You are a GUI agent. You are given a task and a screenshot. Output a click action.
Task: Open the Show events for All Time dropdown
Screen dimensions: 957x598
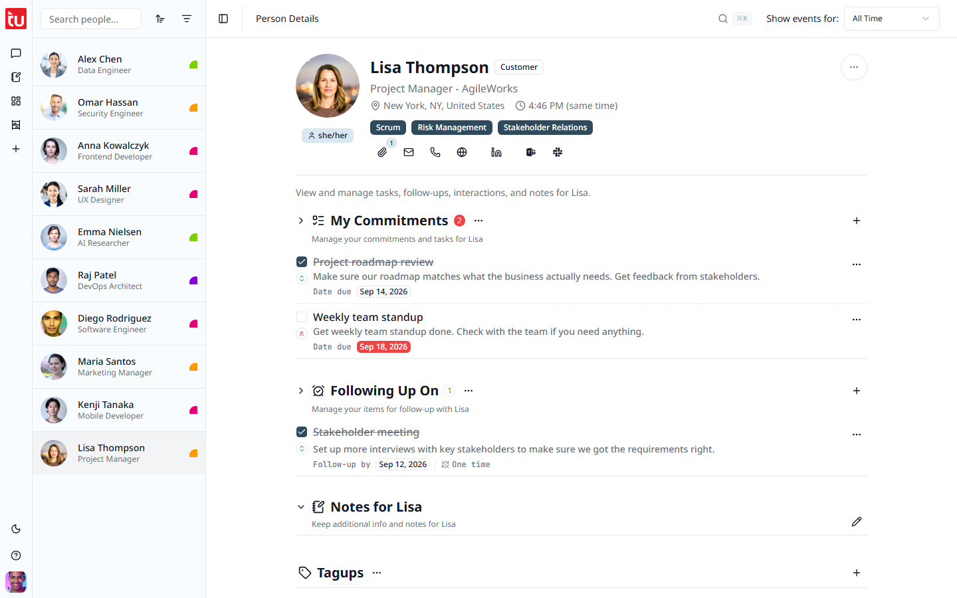[892, 19]
